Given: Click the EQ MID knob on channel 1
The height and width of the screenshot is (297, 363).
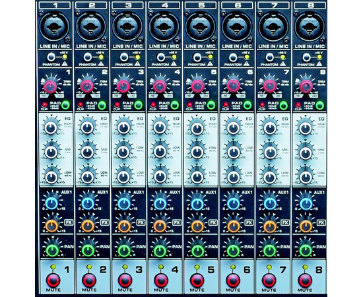Looking at the screenshot, I should pos(51,152).
